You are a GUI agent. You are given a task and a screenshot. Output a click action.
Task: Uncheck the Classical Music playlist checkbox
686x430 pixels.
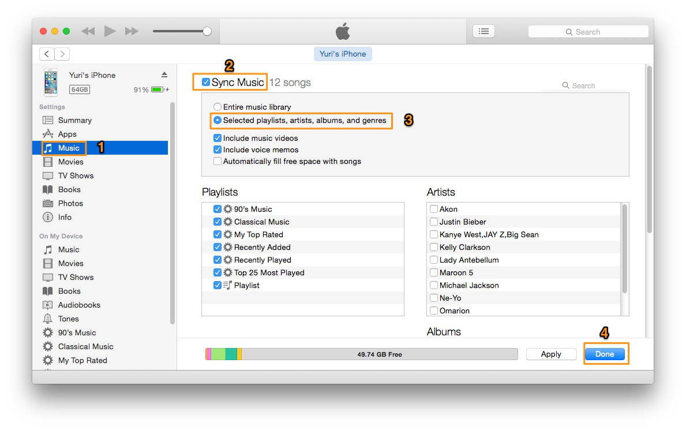click(217, 222)
